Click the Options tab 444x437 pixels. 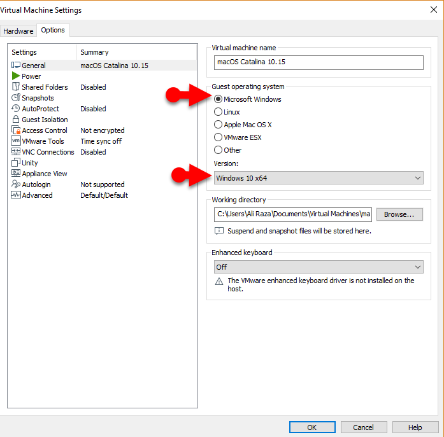(x=53, y=31)
